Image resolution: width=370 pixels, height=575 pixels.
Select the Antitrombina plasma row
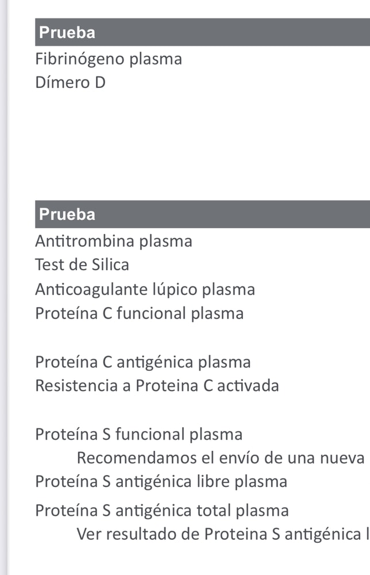(114, 241)
